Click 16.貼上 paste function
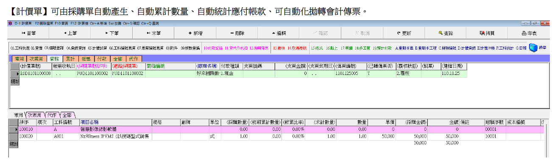This screenshot has width=552, height=163. point(332,48)
